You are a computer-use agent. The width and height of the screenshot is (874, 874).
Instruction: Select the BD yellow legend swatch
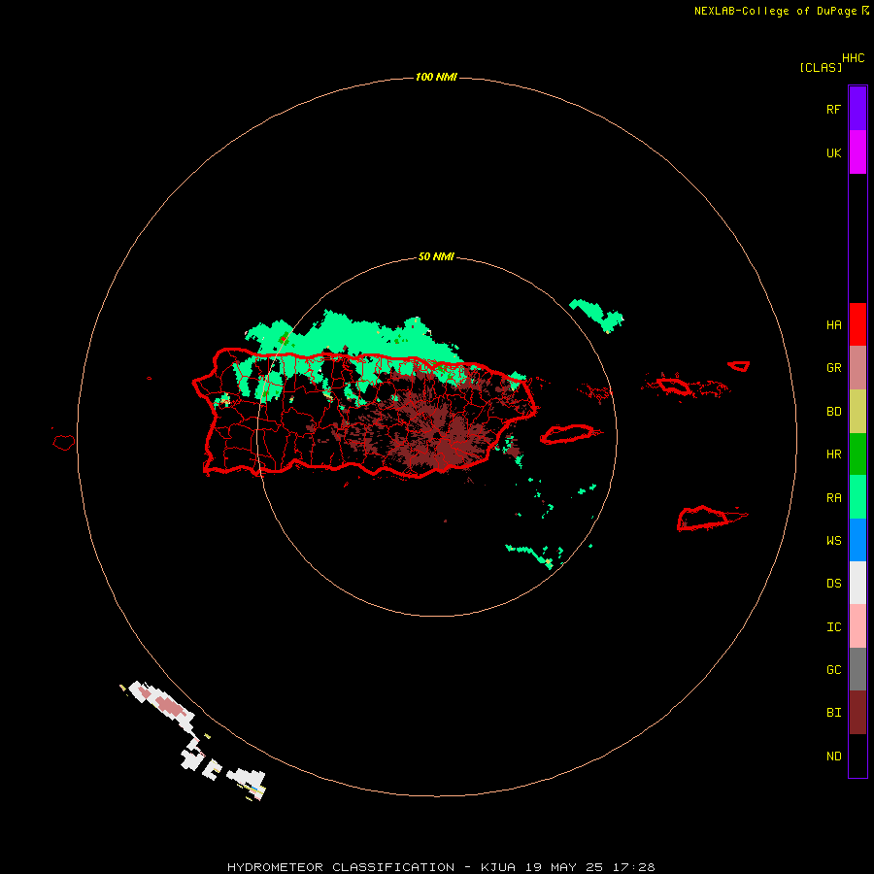pos(857,412)
